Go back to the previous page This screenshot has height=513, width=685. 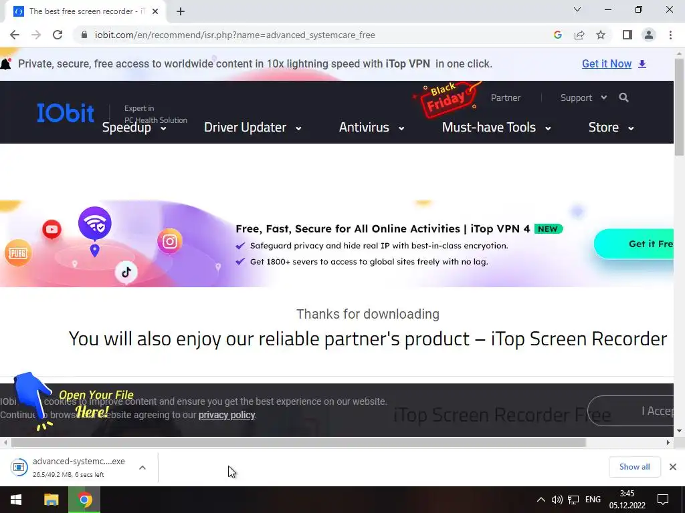(15, 35)
